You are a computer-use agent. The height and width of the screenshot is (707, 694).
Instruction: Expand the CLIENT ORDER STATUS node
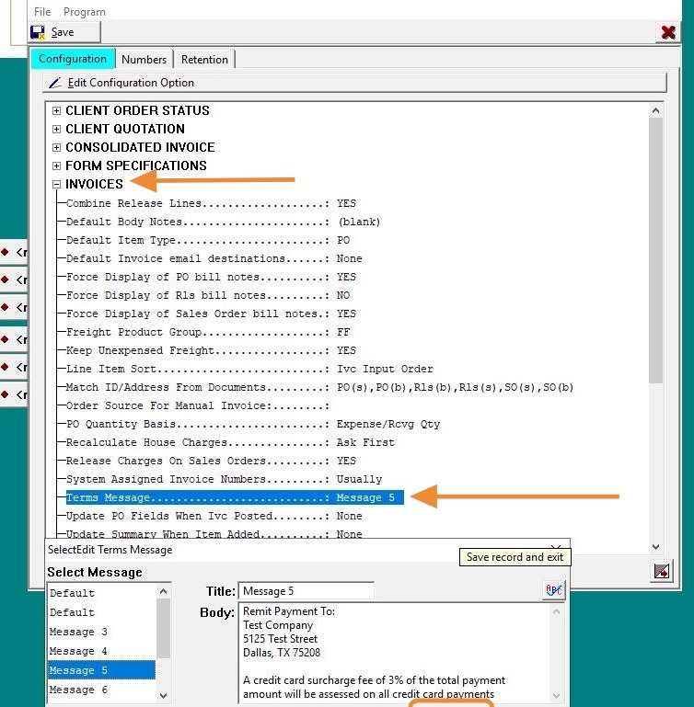click(56, 110)
